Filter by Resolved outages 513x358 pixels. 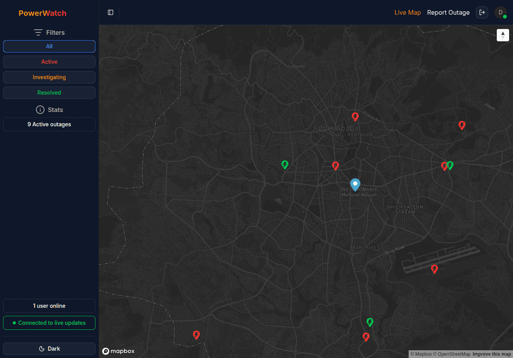[x=49, y=93]
